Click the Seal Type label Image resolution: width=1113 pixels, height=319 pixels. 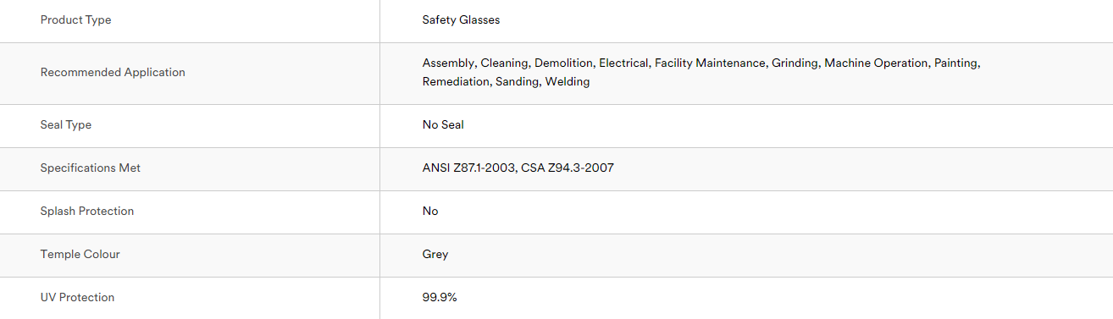66,125
